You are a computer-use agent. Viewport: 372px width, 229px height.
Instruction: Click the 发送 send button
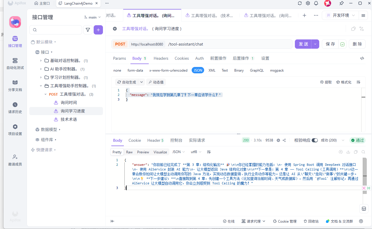(x=304, y=44)
